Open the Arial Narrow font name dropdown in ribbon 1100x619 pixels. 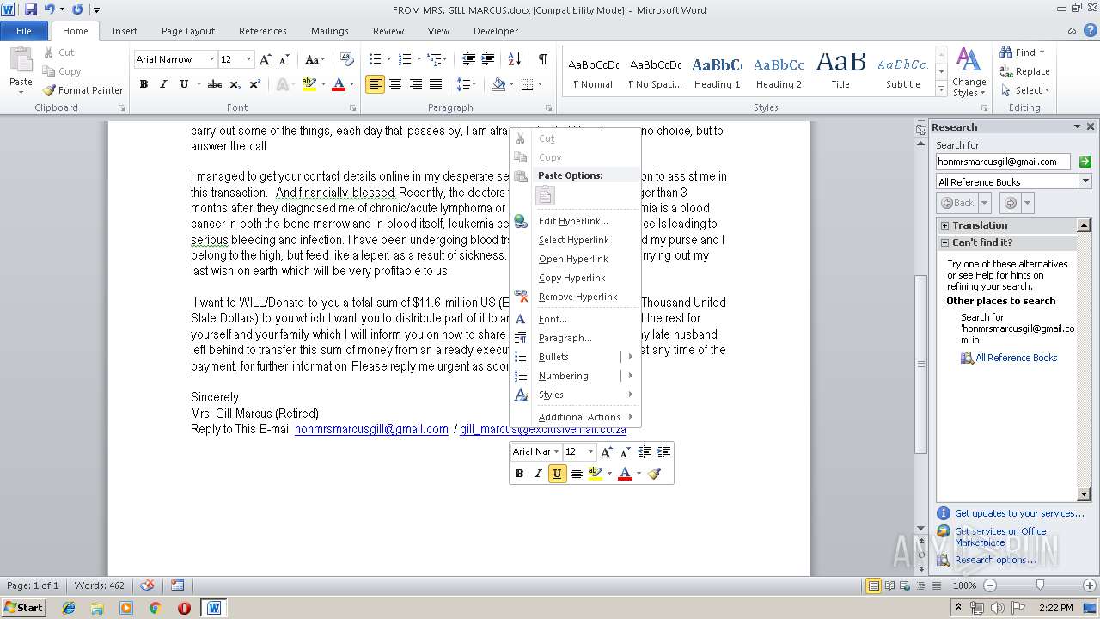(211, 59)
